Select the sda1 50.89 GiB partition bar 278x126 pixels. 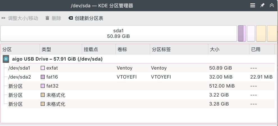tap(118, 33)
